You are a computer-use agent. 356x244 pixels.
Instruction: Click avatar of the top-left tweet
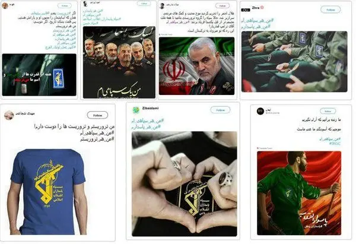click(5, 5)
